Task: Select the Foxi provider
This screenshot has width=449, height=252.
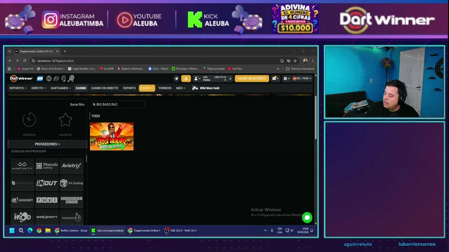Action: (47, 200)
